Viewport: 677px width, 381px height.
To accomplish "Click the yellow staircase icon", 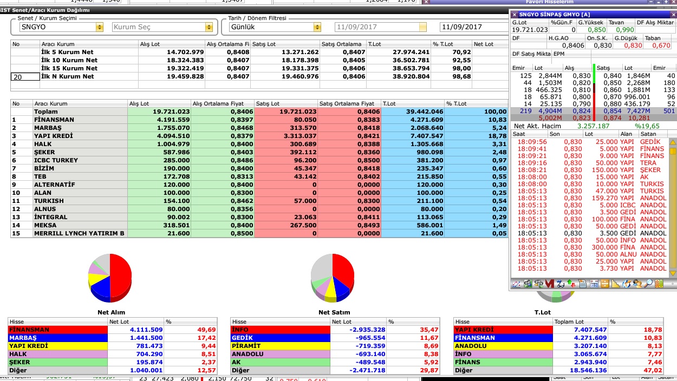I will pos(616,284).
